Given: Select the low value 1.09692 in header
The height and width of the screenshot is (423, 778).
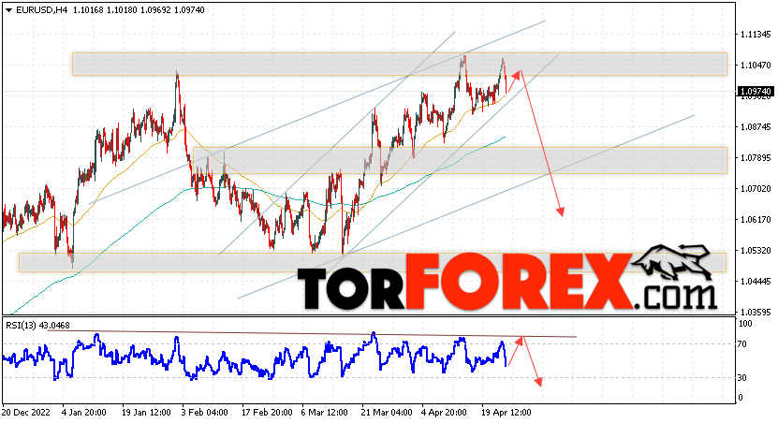Looking at the screenshot, I should click(155, 10).
